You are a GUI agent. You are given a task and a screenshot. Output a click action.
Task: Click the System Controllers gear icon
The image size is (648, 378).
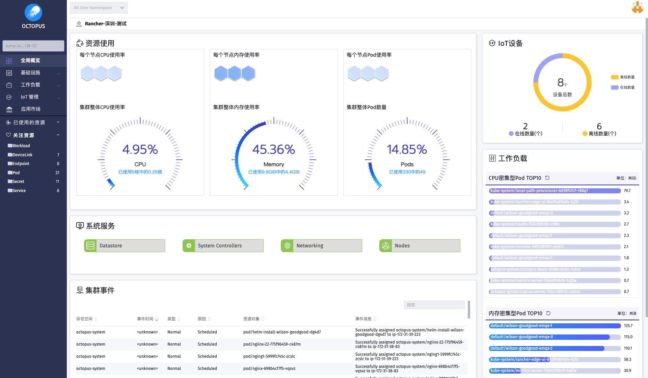coord(189,246)
